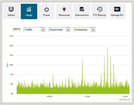Switch to the FTP Backup tab label

point(99,15)
